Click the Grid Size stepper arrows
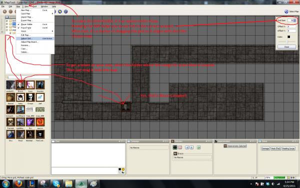 (x=294, y=20)
